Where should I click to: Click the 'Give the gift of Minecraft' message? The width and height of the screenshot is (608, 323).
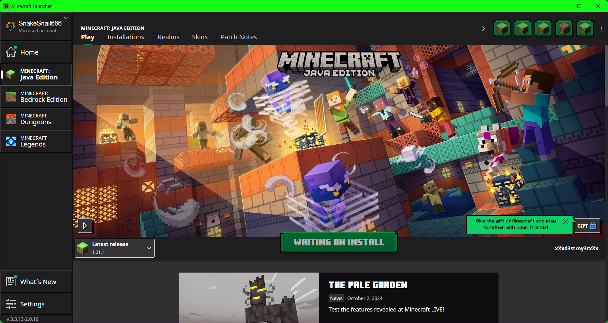tap(516, 224)
